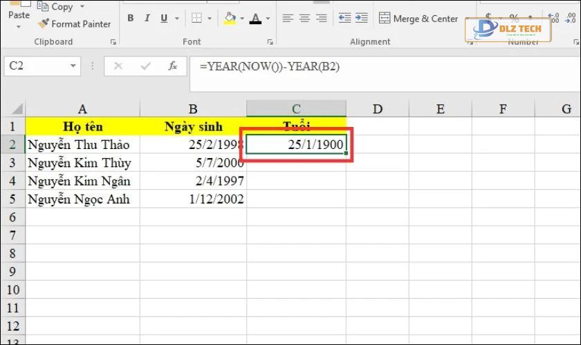Click in the formula bar text

pos(269,66)
